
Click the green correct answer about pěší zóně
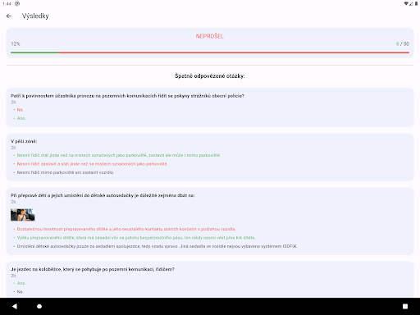tap(119, 155)
